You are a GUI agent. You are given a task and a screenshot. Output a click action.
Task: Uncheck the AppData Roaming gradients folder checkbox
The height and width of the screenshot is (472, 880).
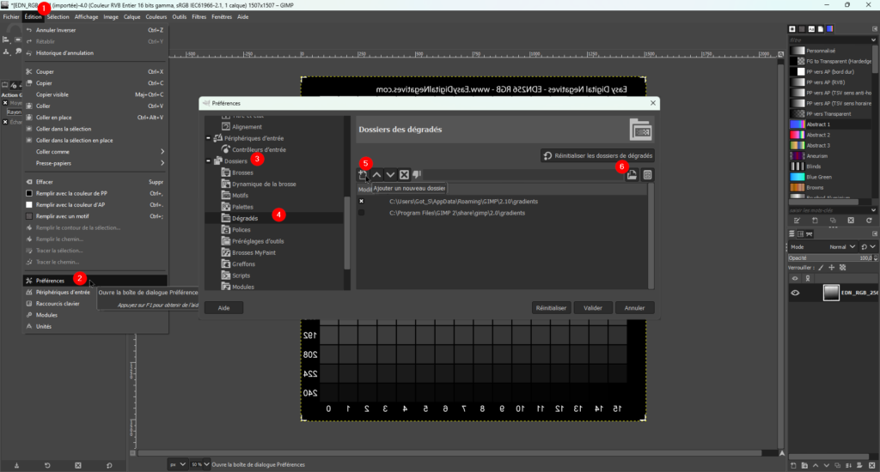362,202
